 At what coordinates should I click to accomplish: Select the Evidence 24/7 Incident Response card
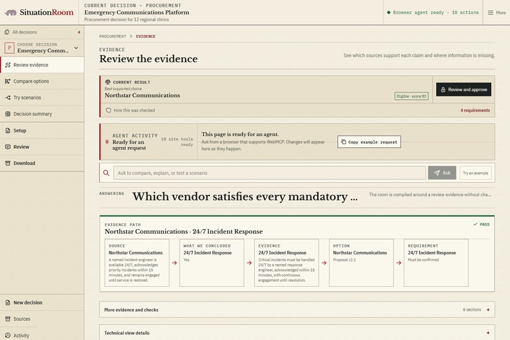tap(287, 263)
